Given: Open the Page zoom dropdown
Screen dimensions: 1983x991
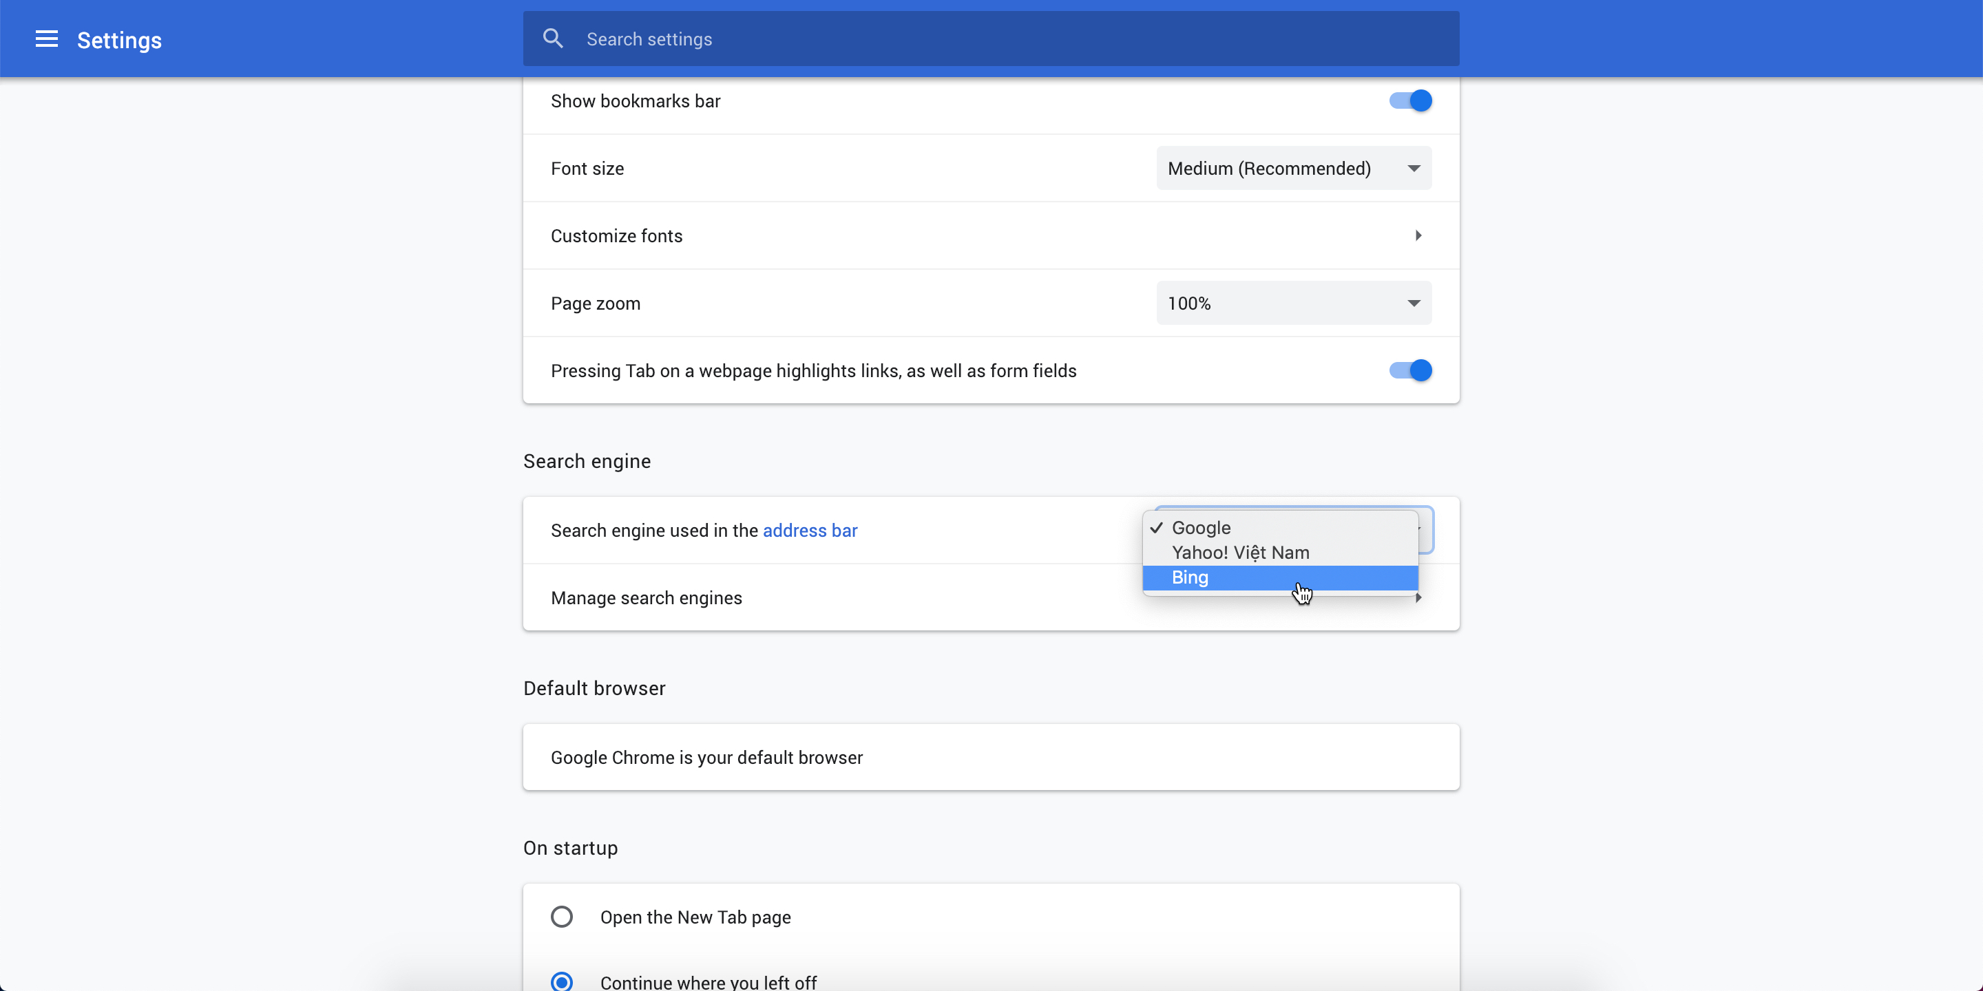Looking at the screenshot, I should (1293, 303).
